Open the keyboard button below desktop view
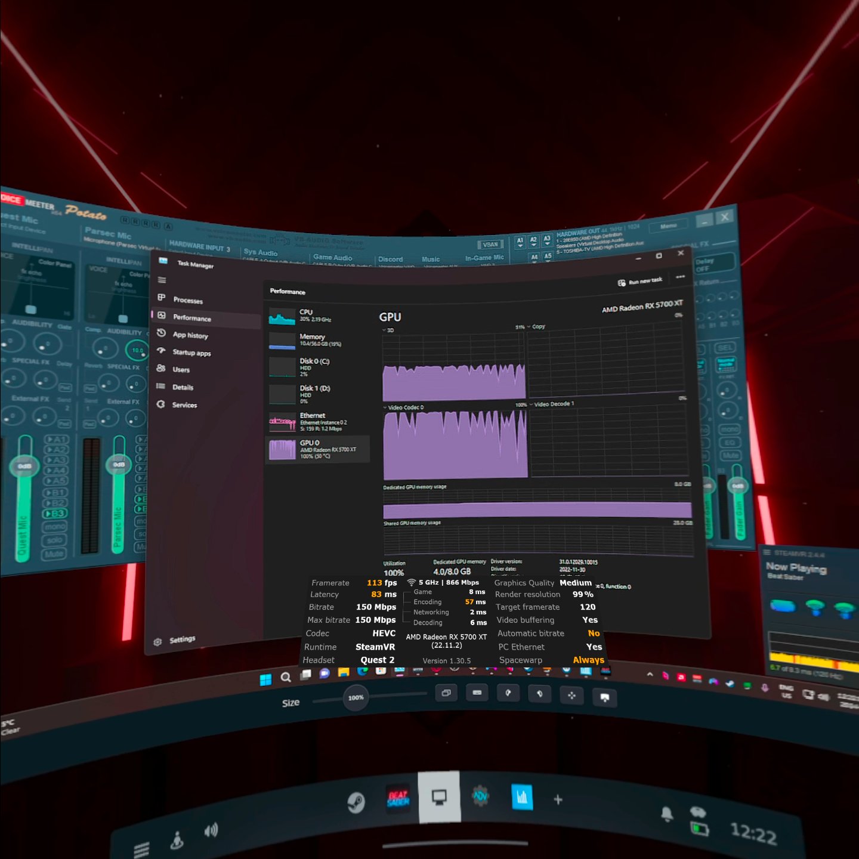Screen dimensions: 859x859 coord(477,693)
